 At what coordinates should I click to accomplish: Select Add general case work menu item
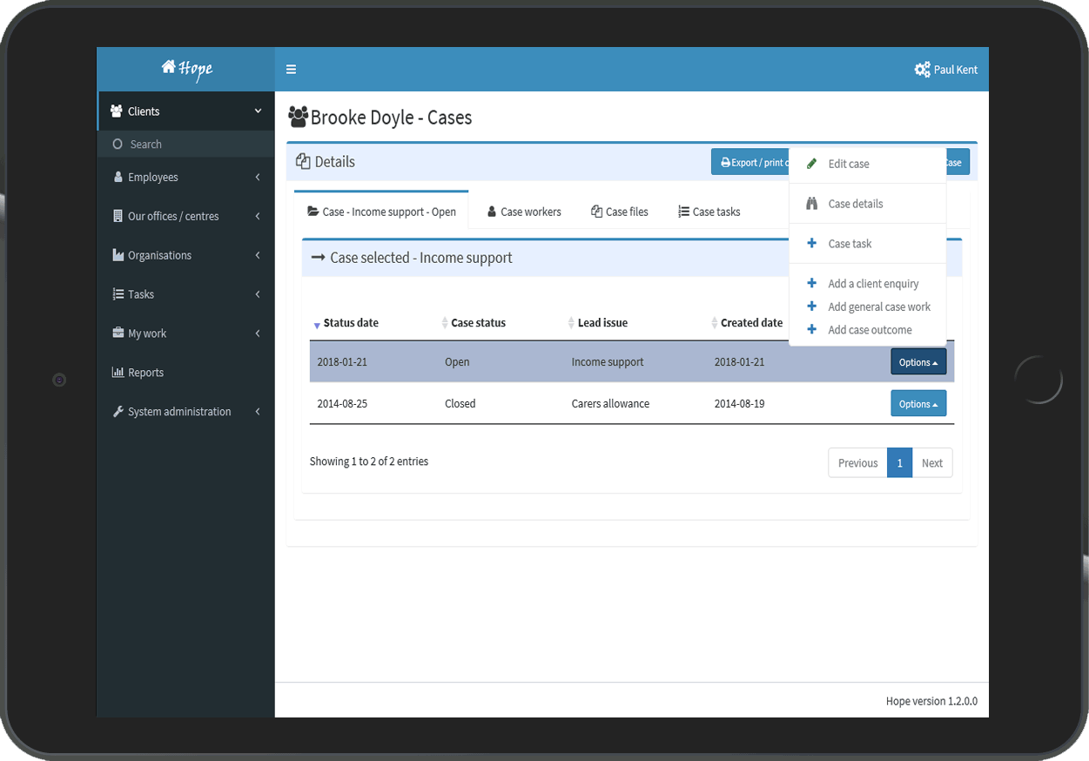pos(878,307)
